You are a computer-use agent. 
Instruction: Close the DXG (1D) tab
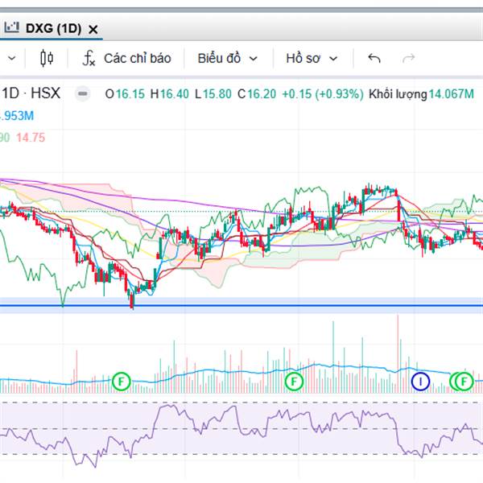click(x=93, y=29)
